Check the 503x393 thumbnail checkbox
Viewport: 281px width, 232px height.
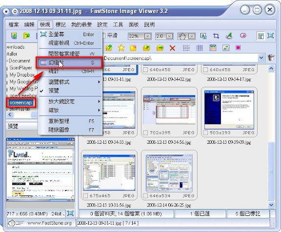click(x=205, y=133)
